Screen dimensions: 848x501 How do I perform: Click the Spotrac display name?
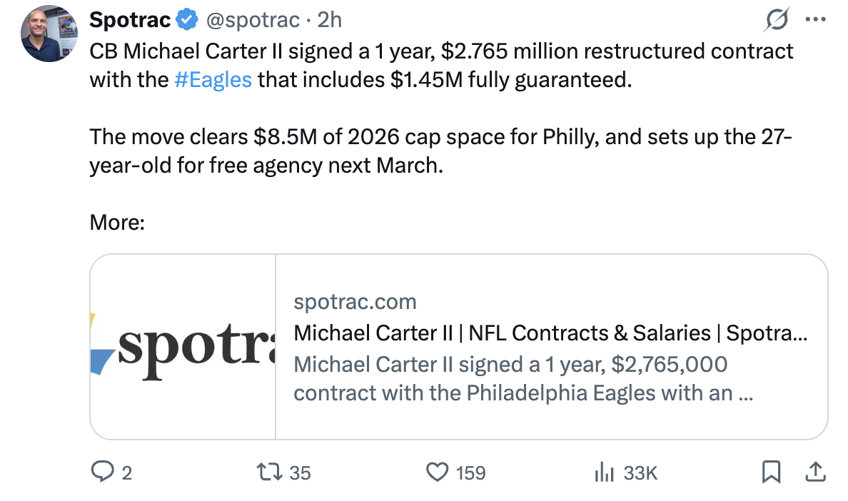(x=130, y=20)
